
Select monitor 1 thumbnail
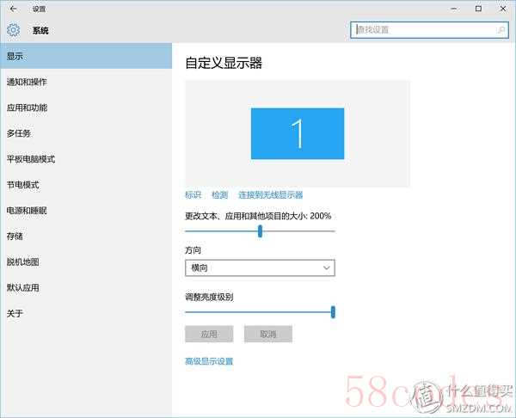point(298,133)
